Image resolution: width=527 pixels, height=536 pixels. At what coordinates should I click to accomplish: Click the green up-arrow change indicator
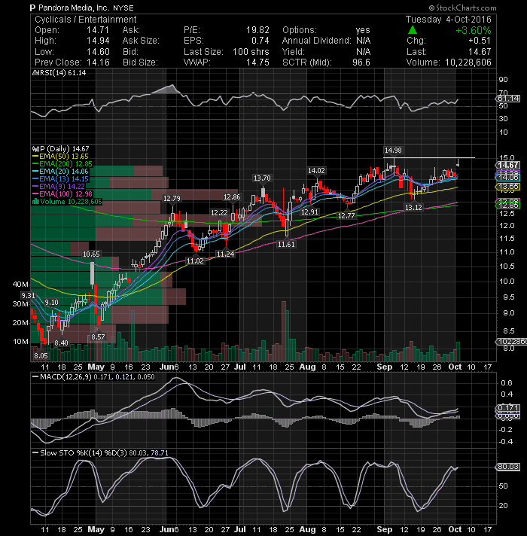pyautogui.click(x=413, y=30)
